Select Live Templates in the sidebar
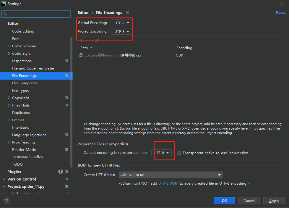289x208 pixels. 25,83
